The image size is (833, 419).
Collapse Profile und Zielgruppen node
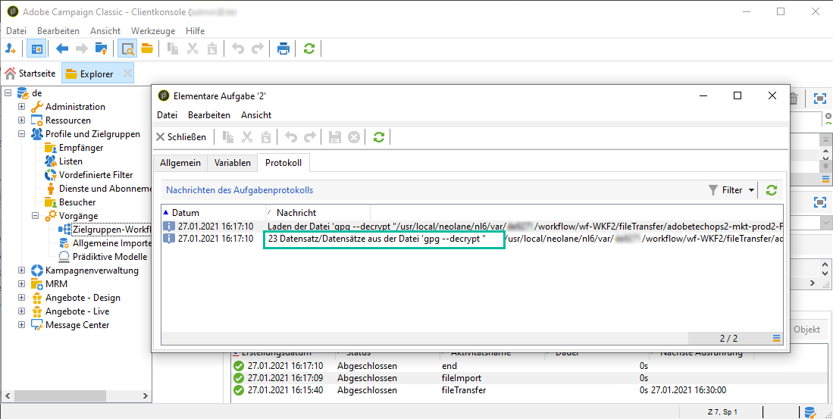coord(21,134)
